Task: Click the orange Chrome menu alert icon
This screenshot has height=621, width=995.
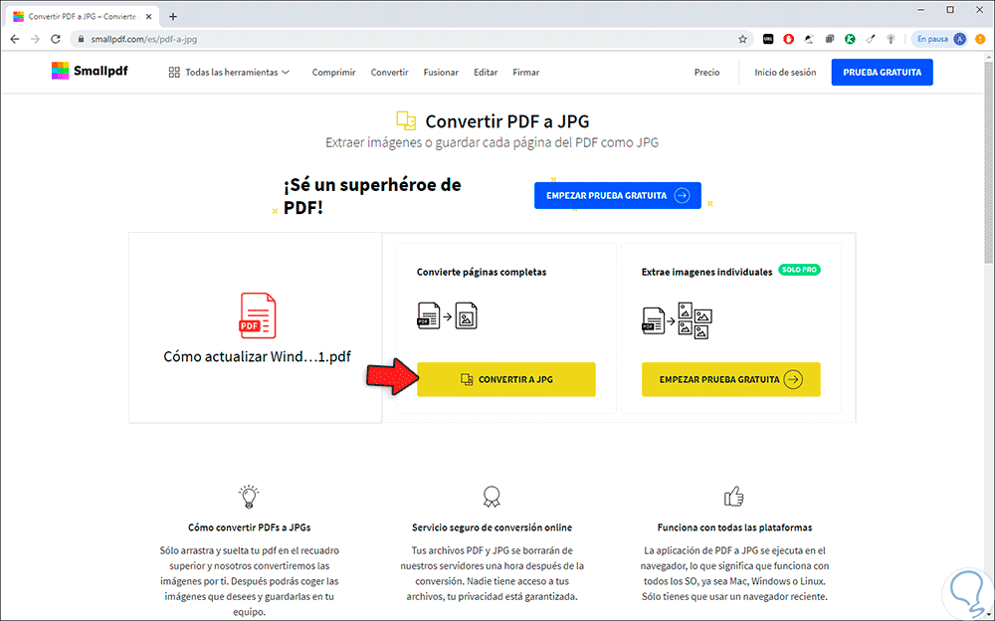Action: pos(980,39)
